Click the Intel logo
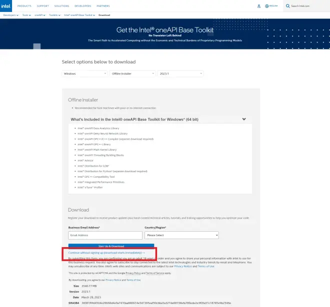 tap(6, 6)
